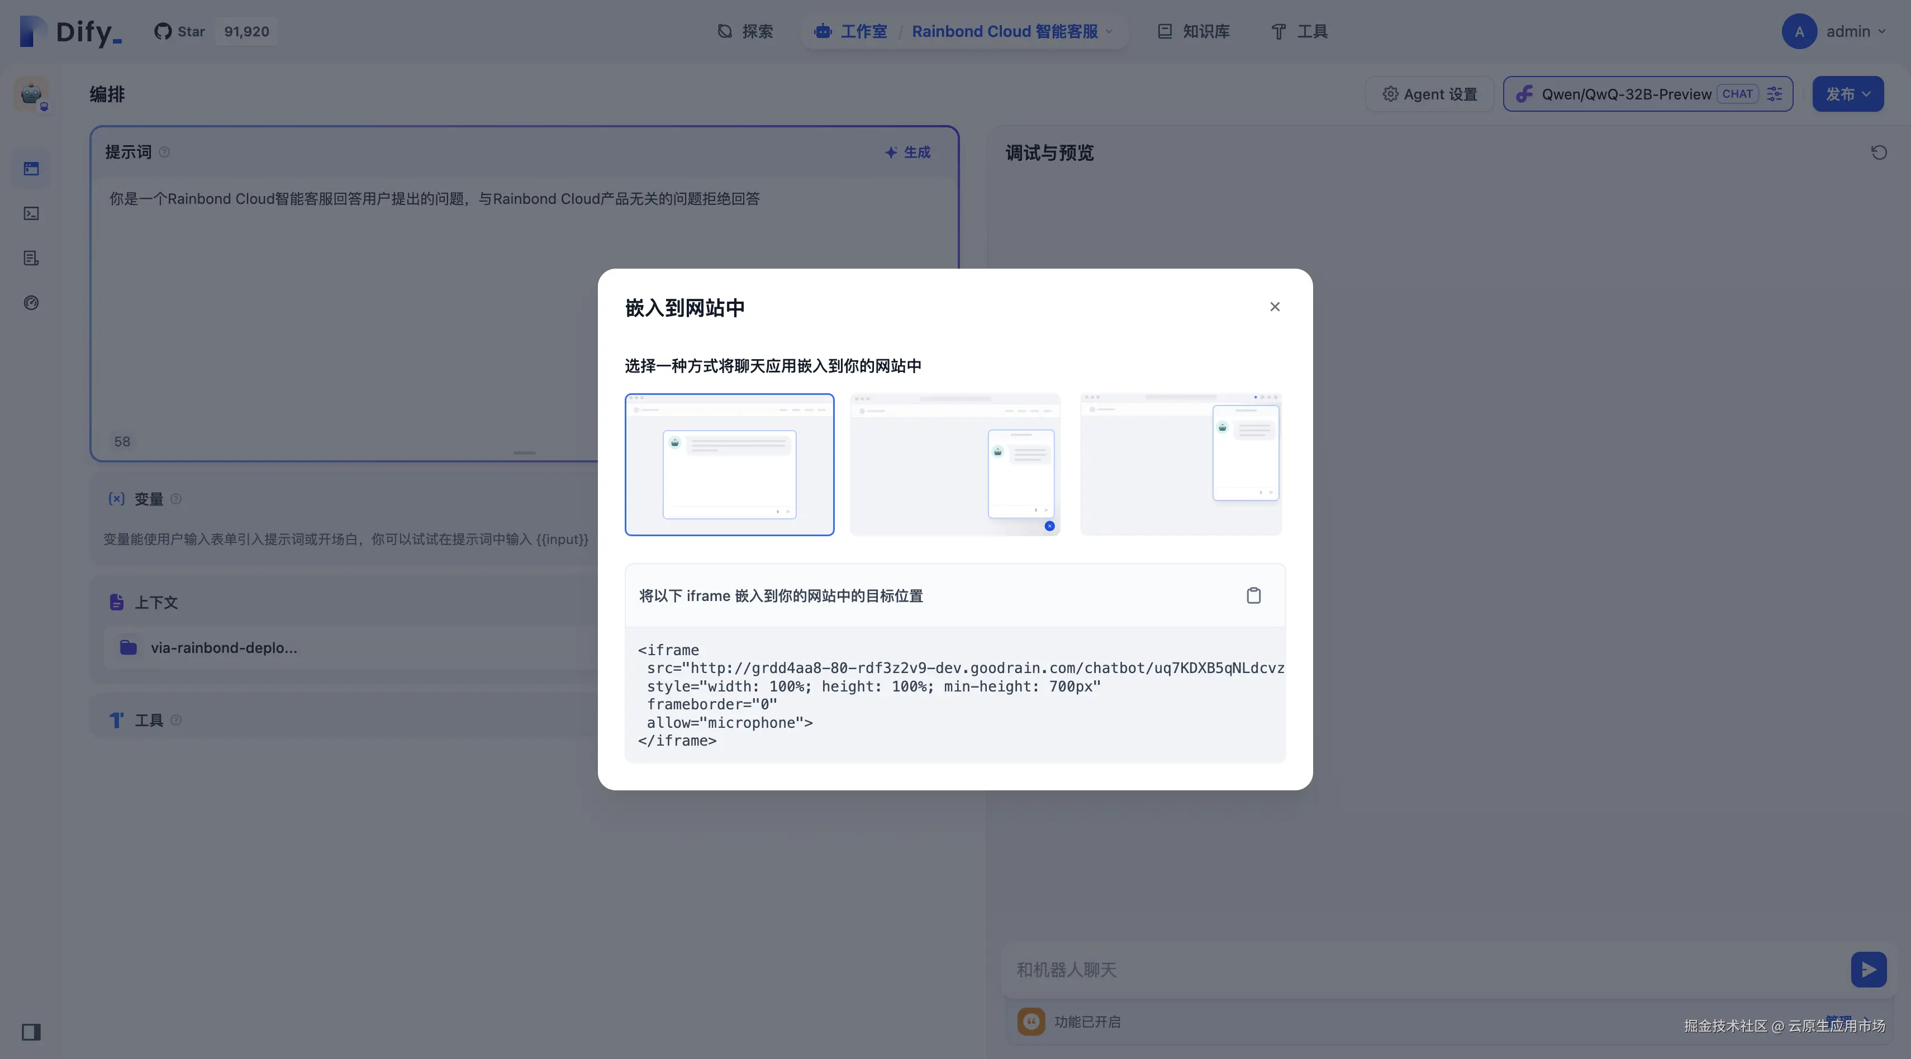Reset the debug and preview conversation

[x=1879, y=153]
